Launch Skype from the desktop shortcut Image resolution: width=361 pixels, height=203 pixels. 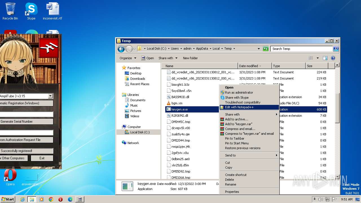31,11
